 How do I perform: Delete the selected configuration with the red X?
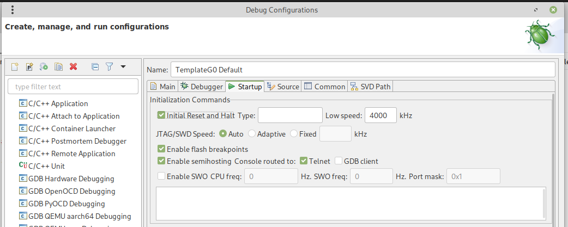pyautogui.click(x=73, y=66)
